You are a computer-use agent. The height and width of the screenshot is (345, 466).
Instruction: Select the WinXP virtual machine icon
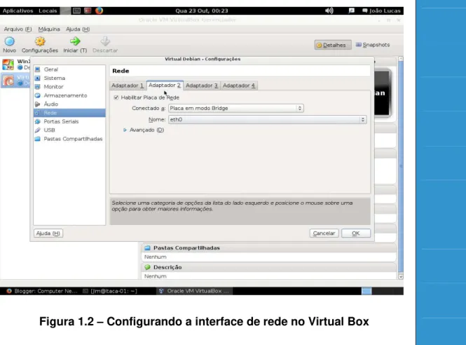[x=8, y=65]
